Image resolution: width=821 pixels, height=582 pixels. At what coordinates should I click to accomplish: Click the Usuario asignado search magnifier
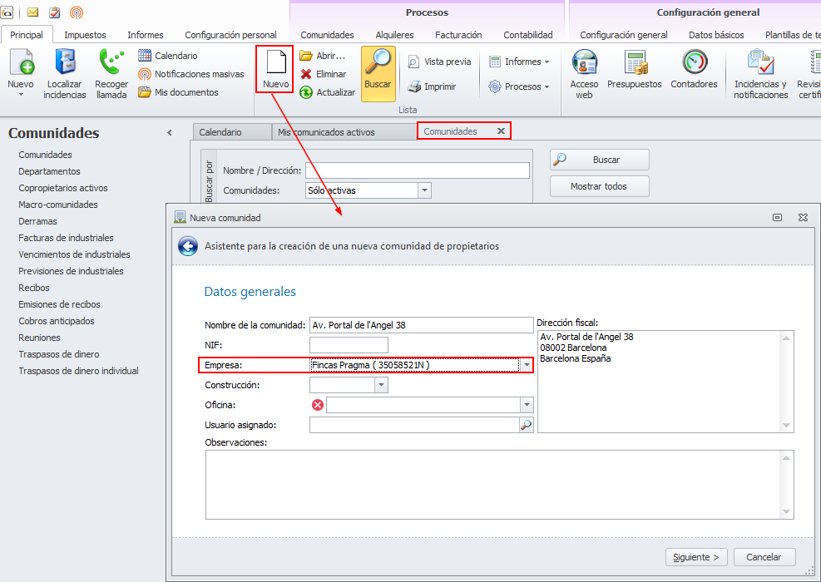pyautogui.click(x=527, y=425)
